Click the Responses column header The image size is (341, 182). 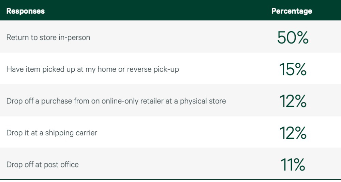tap(26, 11)
